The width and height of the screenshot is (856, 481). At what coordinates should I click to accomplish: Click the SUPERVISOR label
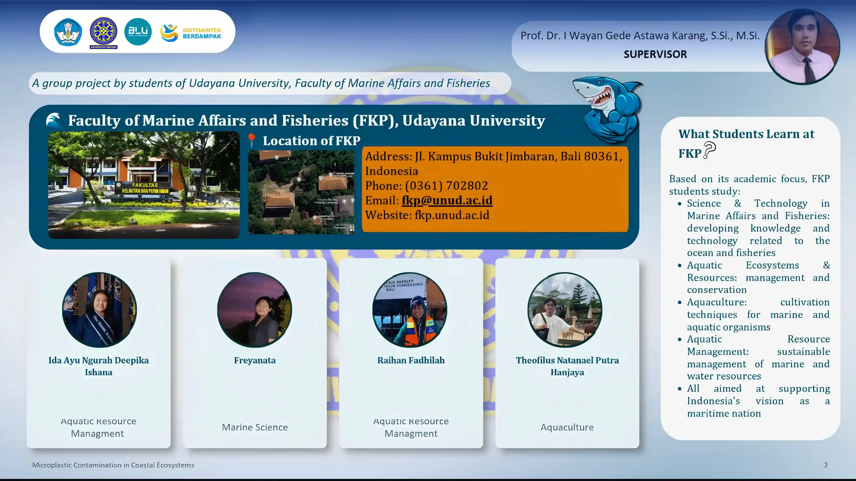655,54
